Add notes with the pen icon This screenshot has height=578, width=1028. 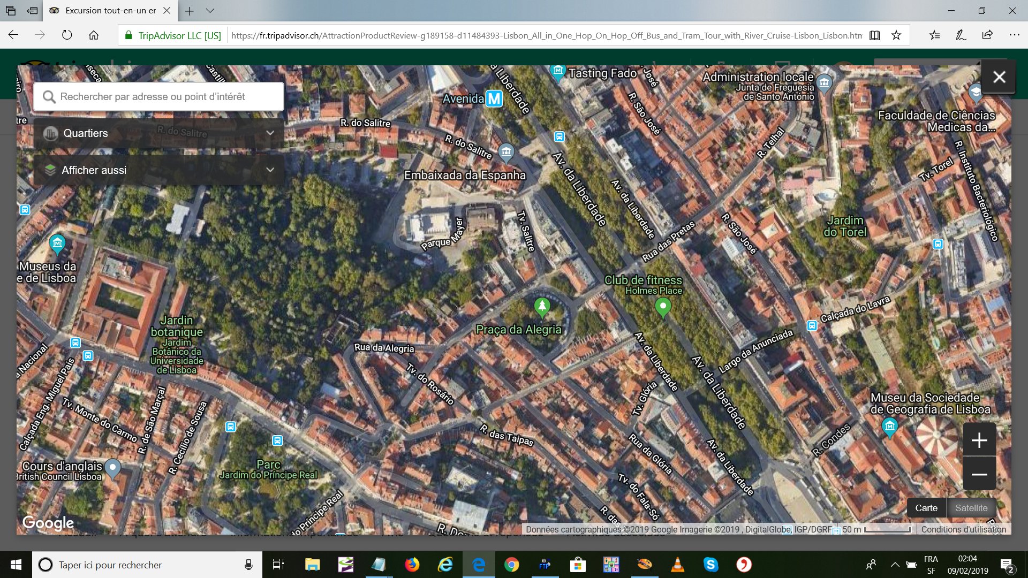(961, 35)
